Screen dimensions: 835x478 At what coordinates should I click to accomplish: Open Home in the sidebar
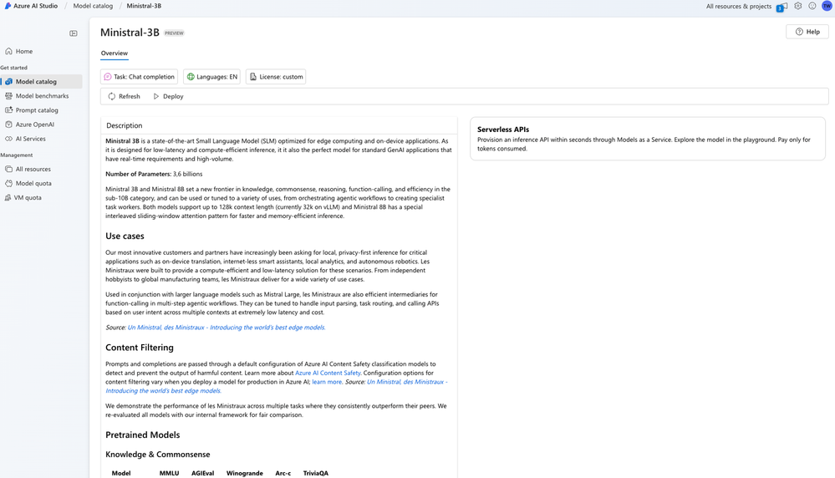(x=24, y=51)
